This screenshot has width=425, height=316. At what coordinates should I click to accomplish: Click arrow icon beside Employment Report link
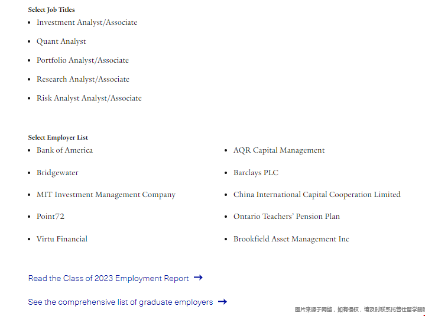pos(198,278)
